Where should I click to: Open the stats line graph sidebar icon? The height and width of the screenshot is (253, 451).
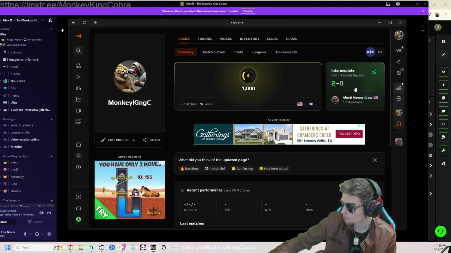coord(78,99)
